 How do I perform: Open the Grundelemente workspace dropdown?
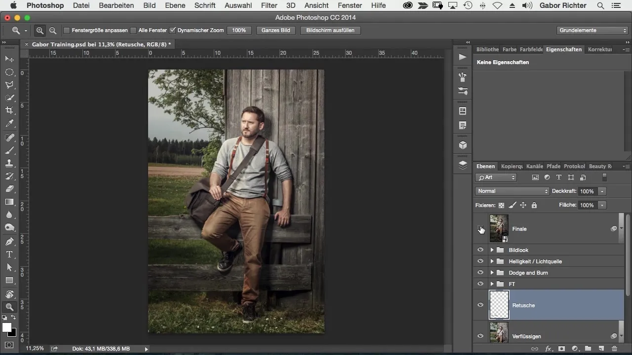[x=592, y=31]
